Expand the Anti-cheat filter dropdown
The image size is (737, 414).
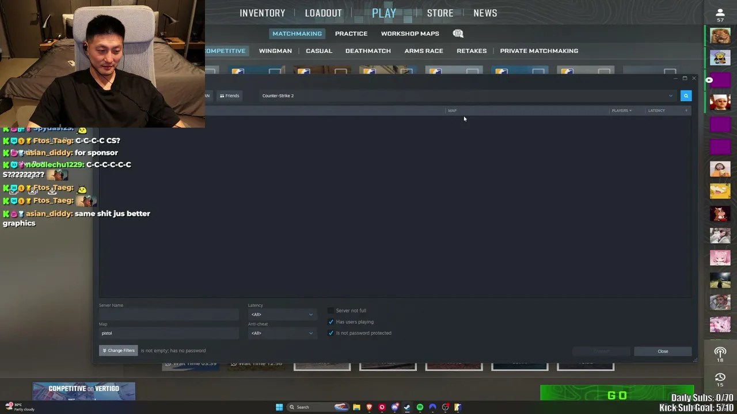pyautogui.click(x=282, y=333)
